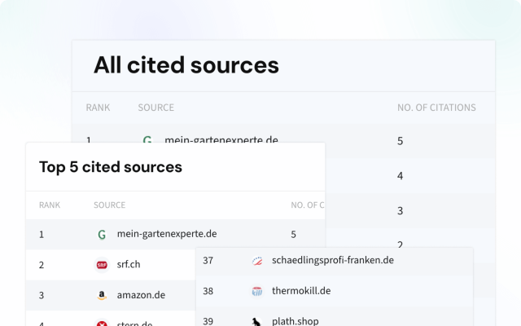The height and width of the screenshot is (326, 521).
Task: Open the schaedlingsprofi-franken.de source link
Action: (x=332, y=261)
